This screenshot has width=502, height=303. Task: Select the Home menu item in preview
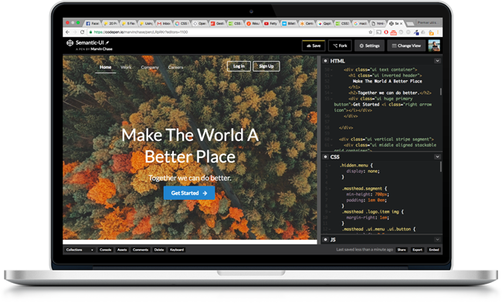[105, 67]
